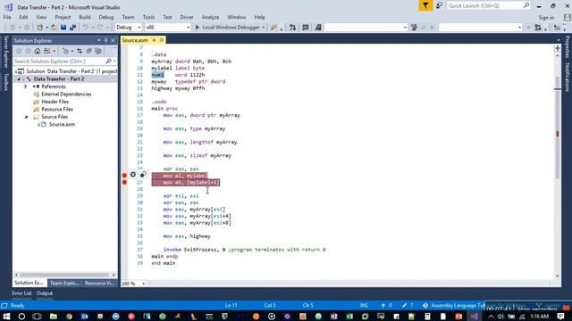Click the Windows Start button
This screenshot has height=321, width=572.
click(6, 317)
